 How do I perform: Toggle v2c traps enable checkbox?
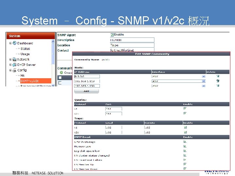(185, 132)
